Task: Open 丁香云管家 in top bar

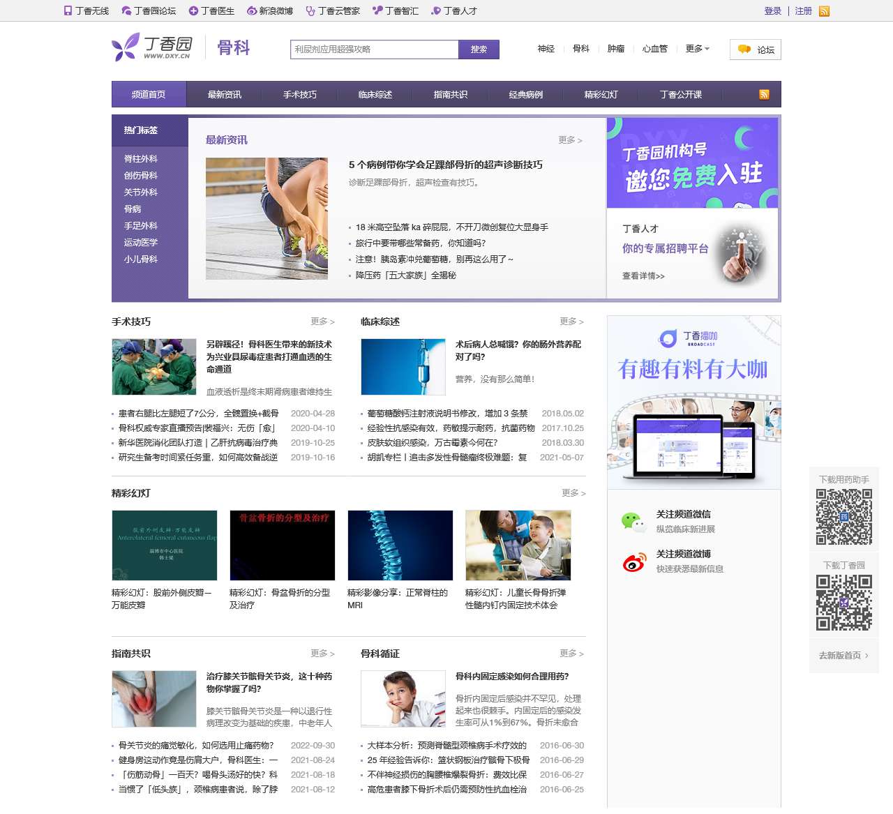Action: 333,11
